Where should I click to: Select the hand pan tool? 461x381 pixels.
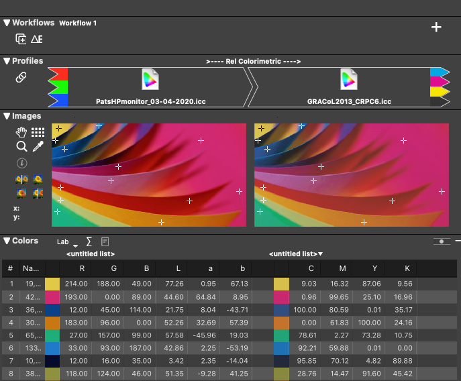point(21,132)
